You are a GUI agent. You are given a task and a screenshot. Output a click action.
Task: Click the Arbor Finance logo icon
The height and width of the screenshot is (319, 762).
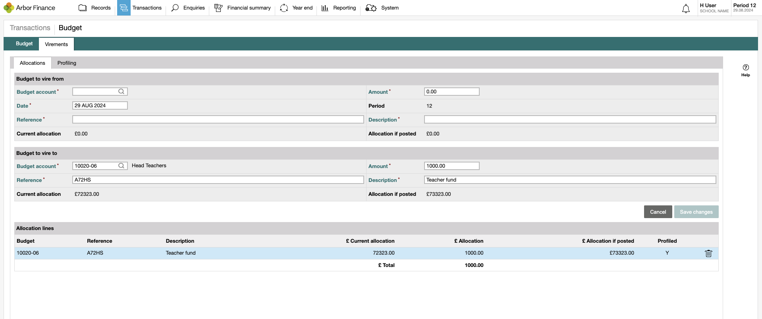coord(8,8)
